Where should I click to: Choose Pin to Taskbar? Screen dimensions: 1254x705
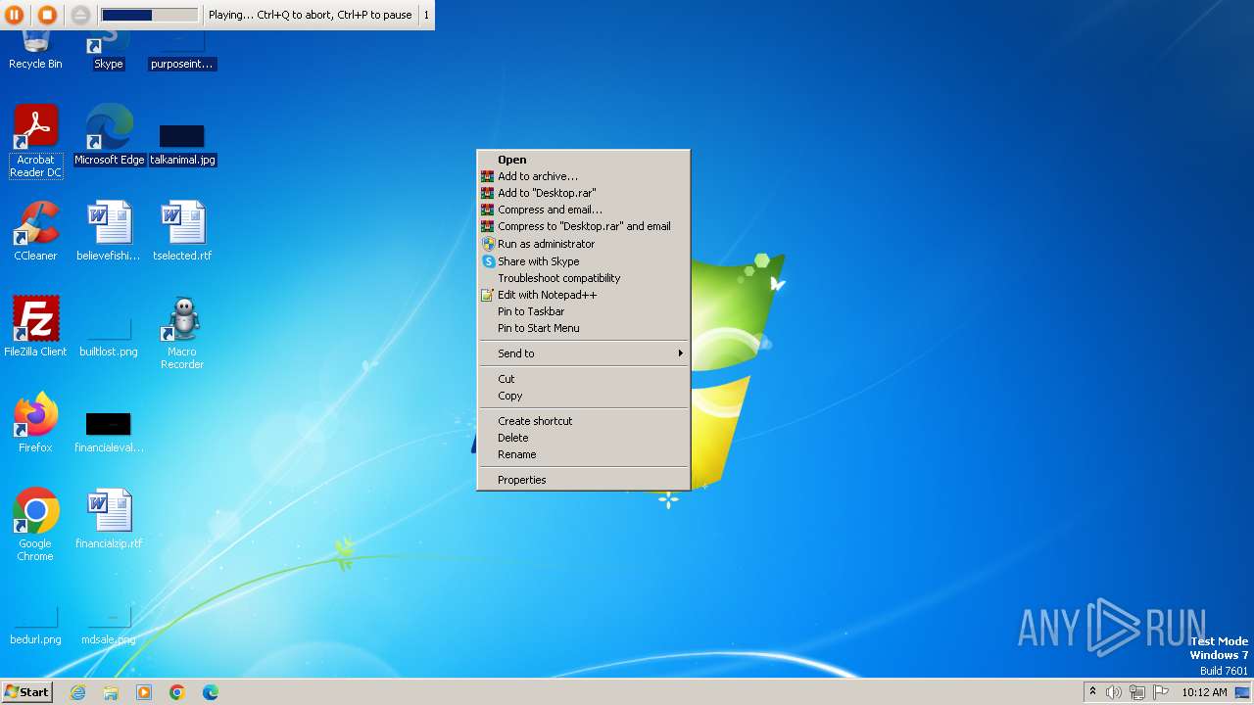coord(583,311)
